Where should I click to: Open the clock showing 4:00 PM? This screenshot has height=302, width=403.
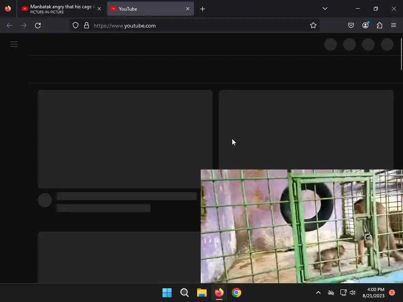point(373,293)
